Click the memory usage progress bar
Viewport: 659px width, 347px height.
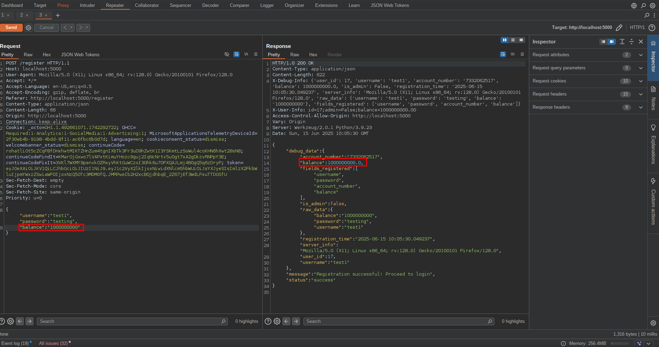pyautogui.click(x=620, y=343)
